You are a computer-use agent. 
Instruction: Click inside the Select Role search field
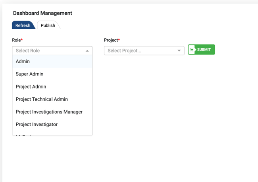[x=48, y=51]
